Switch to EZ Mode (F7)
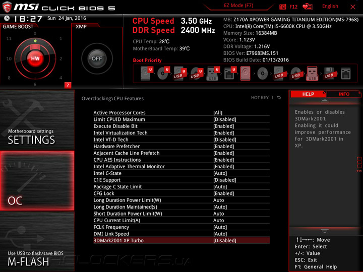 tap(238, 6)
